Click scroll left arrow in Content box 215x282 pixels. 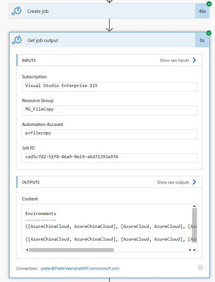[27, 250]
